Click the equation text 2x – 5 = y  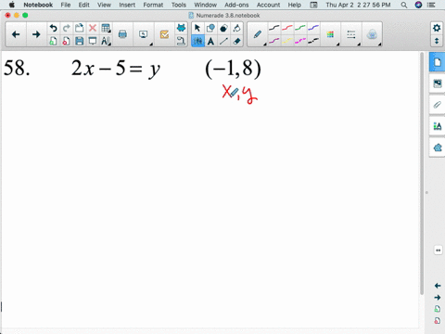[116, 69]
